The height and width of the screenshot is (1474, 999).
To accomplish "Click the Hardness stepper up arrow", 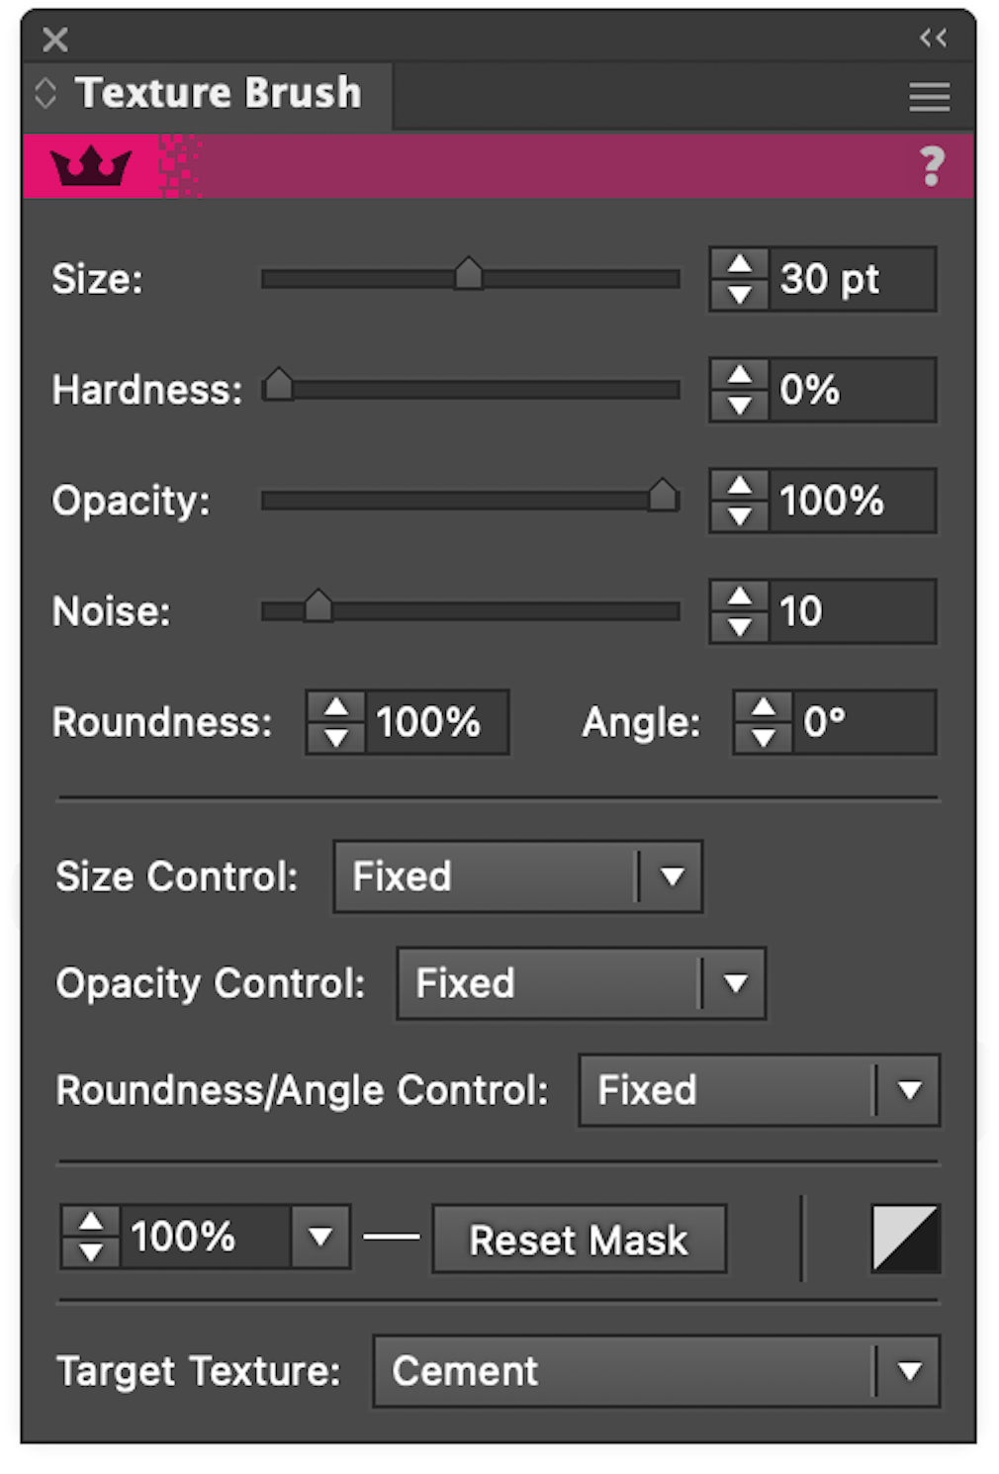I will point(740,373).
